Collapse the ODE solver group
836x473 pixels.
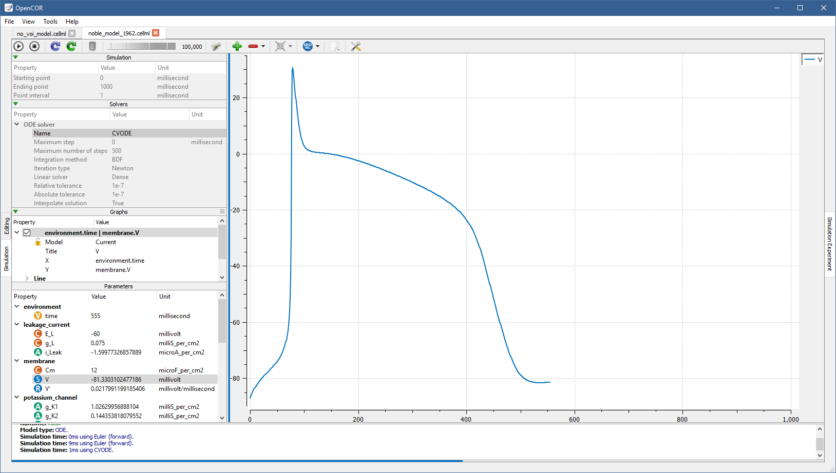pyautogui.click(x=17, y=125)
